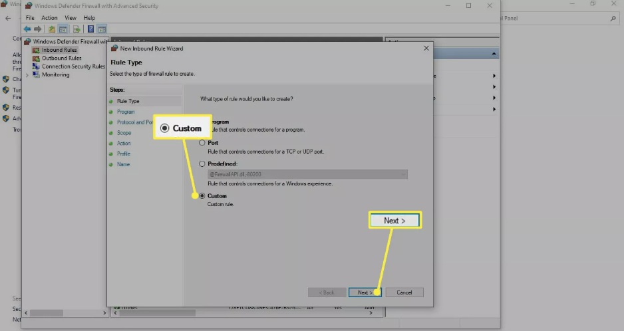
Task: Select the Predefined rule type radio
Action: pyautogui.click(x=202, y=164)
